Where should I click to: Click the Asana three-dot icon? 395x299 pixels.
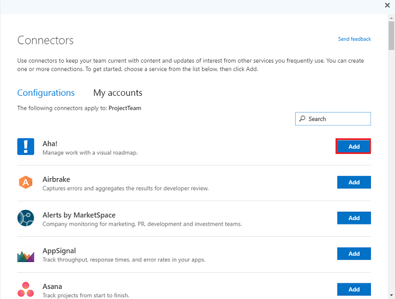tap(26, 289)
